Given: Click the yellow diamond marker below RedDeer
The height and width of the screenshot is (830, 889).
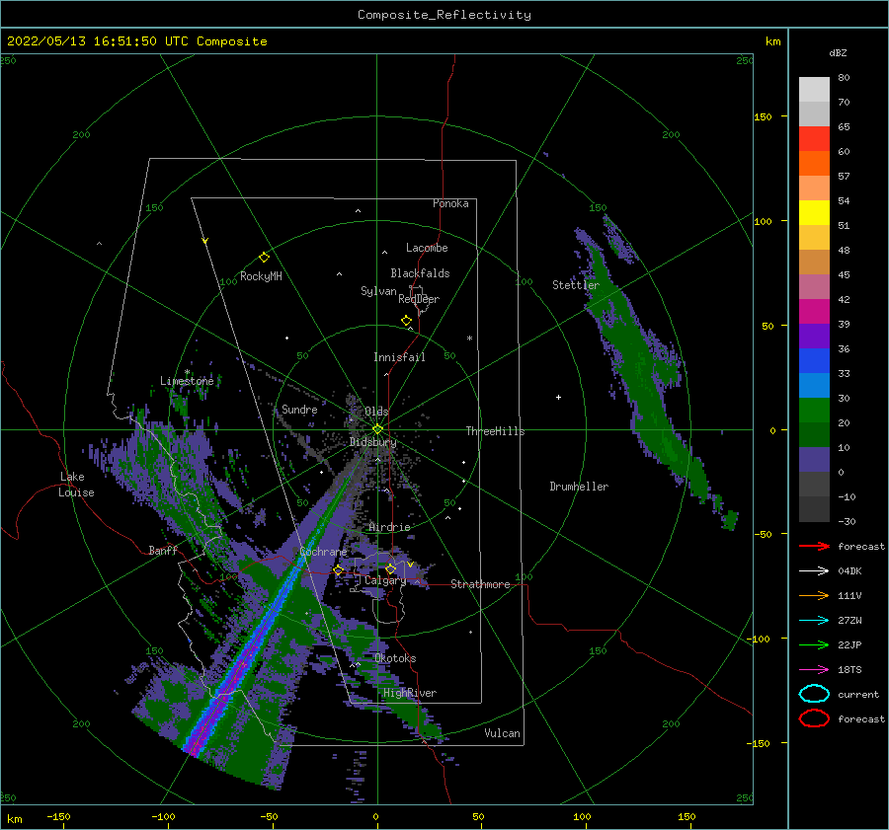Looking at the screenshot, I should coord(407,321).
